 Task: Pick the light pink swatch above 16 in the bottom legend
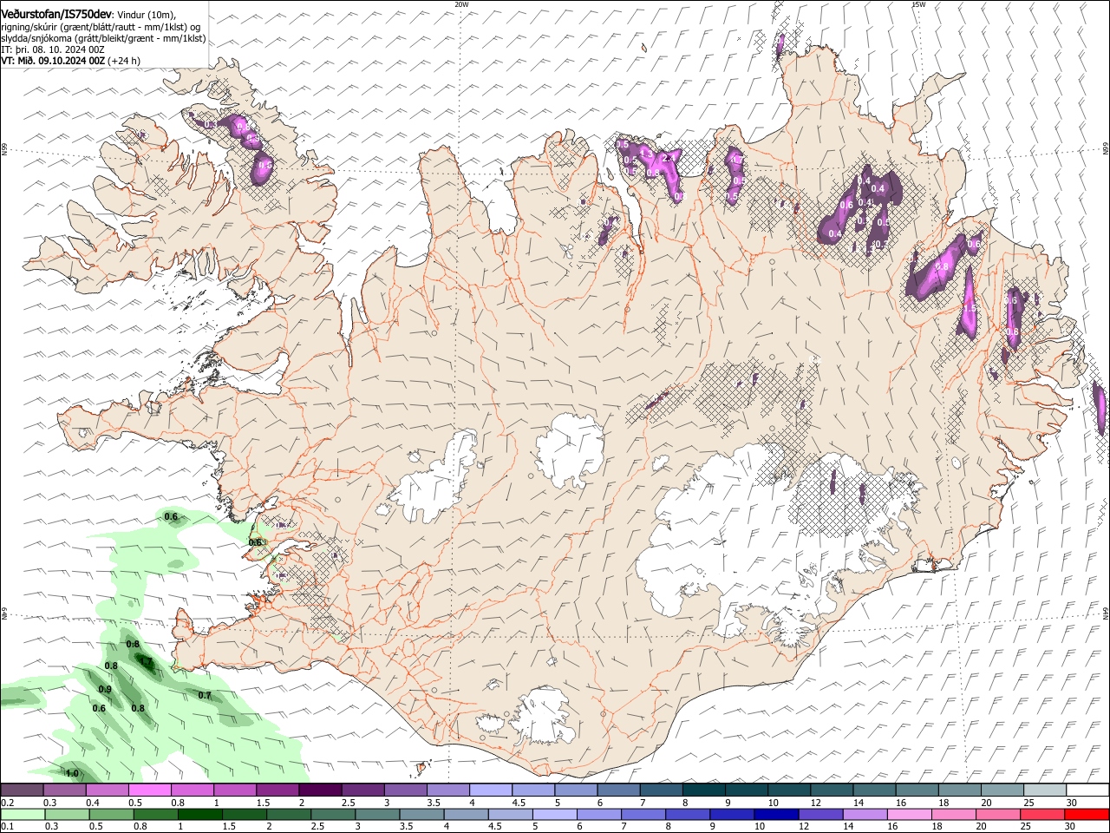pyautogui.click(x=909, y=814)
